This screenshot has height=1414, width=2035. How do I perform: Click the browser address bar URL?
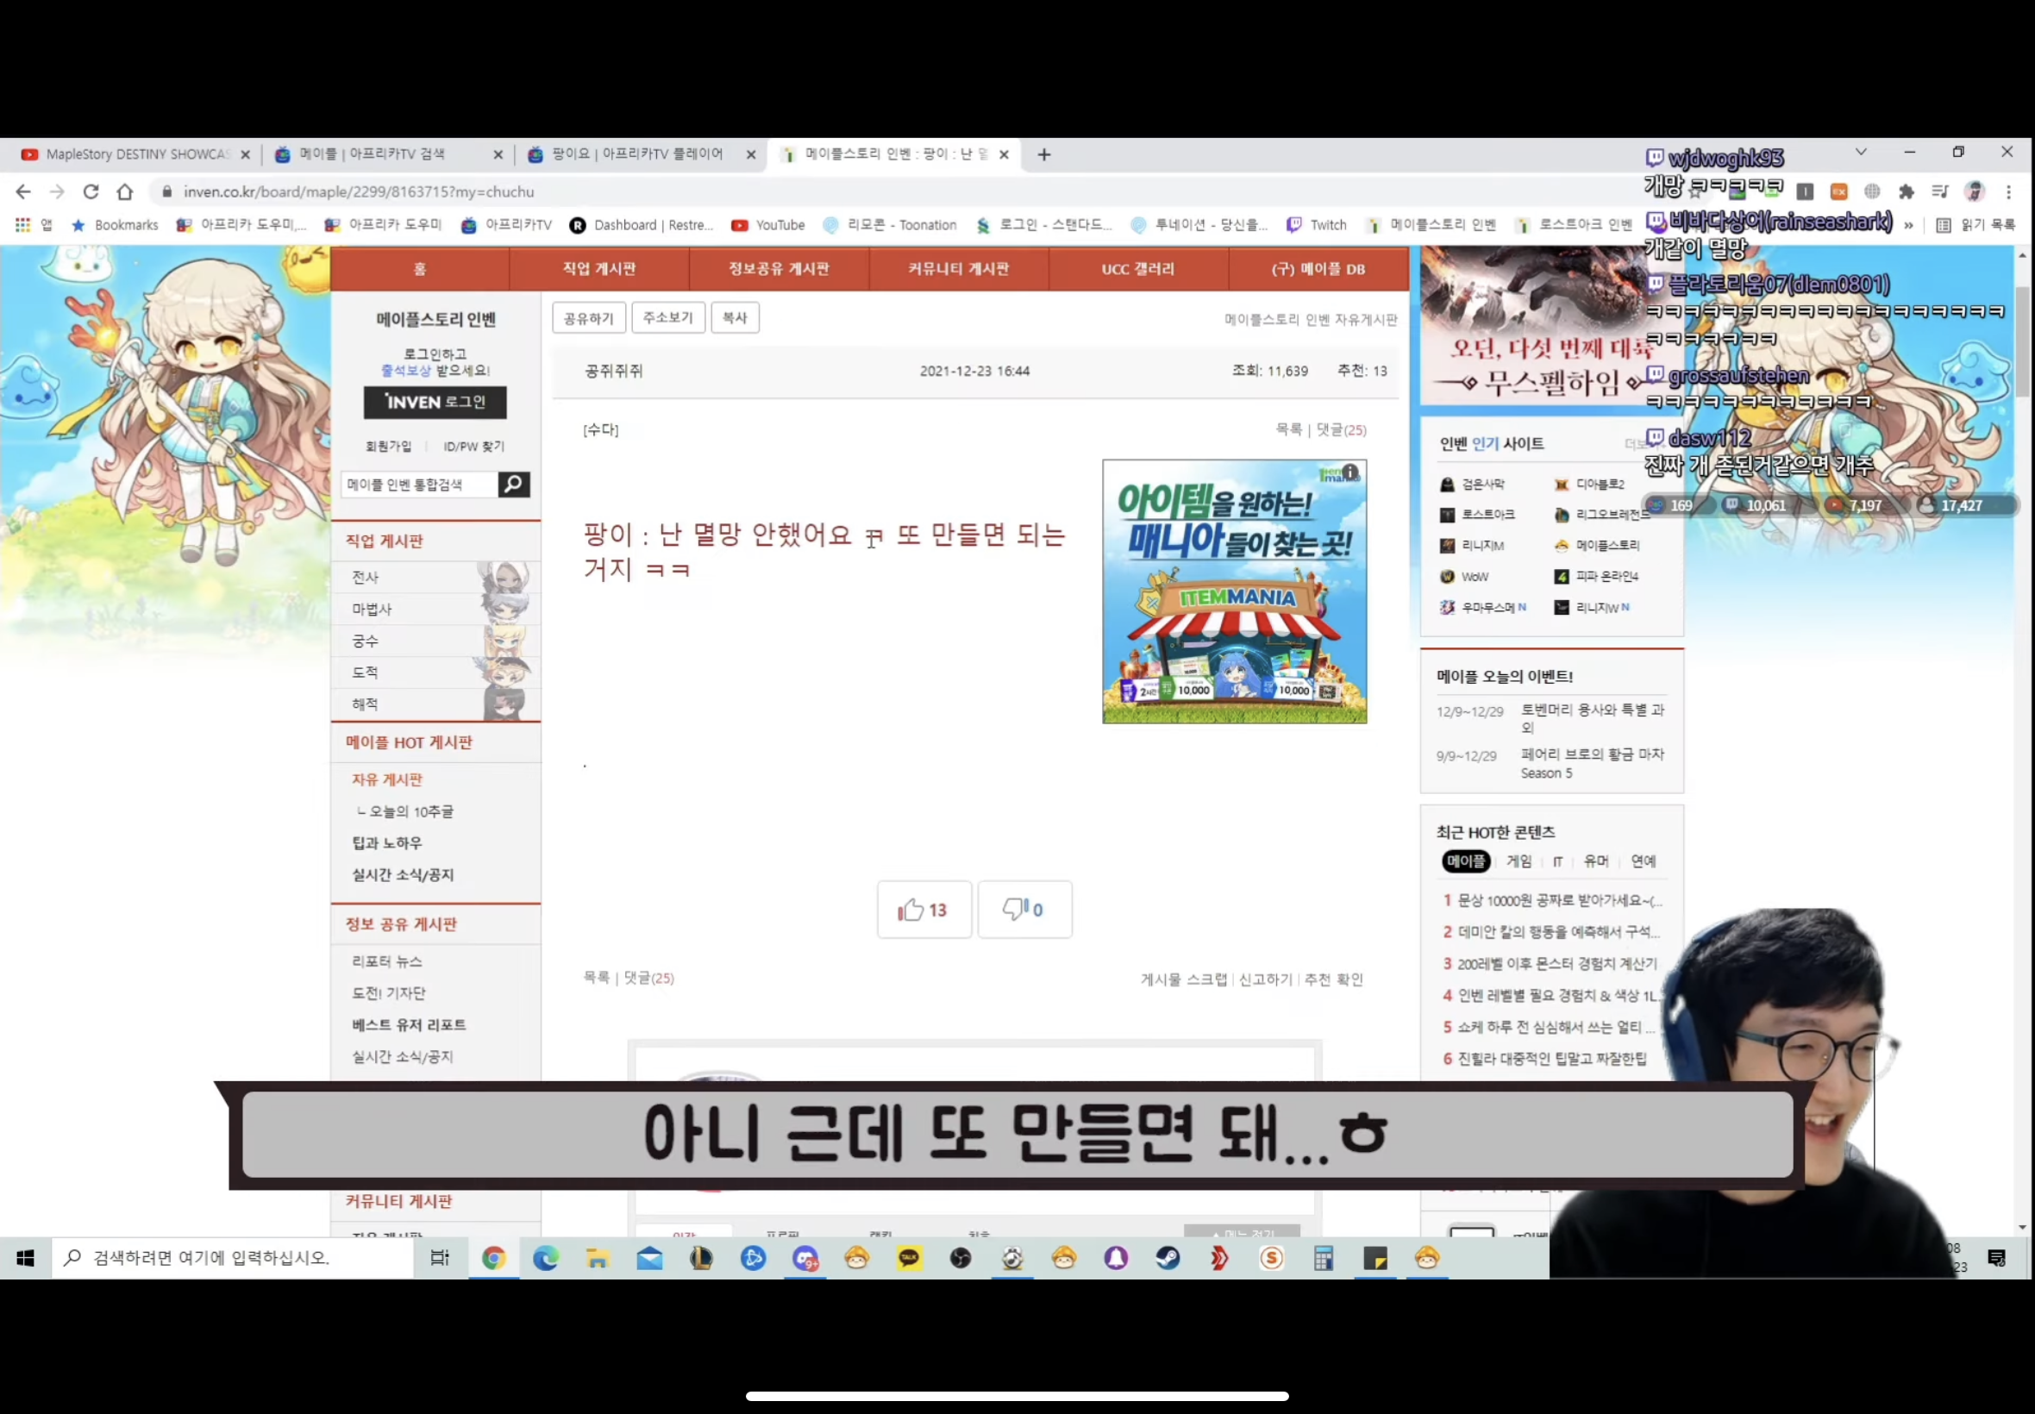pyautogui.click(x=359, y=191)
